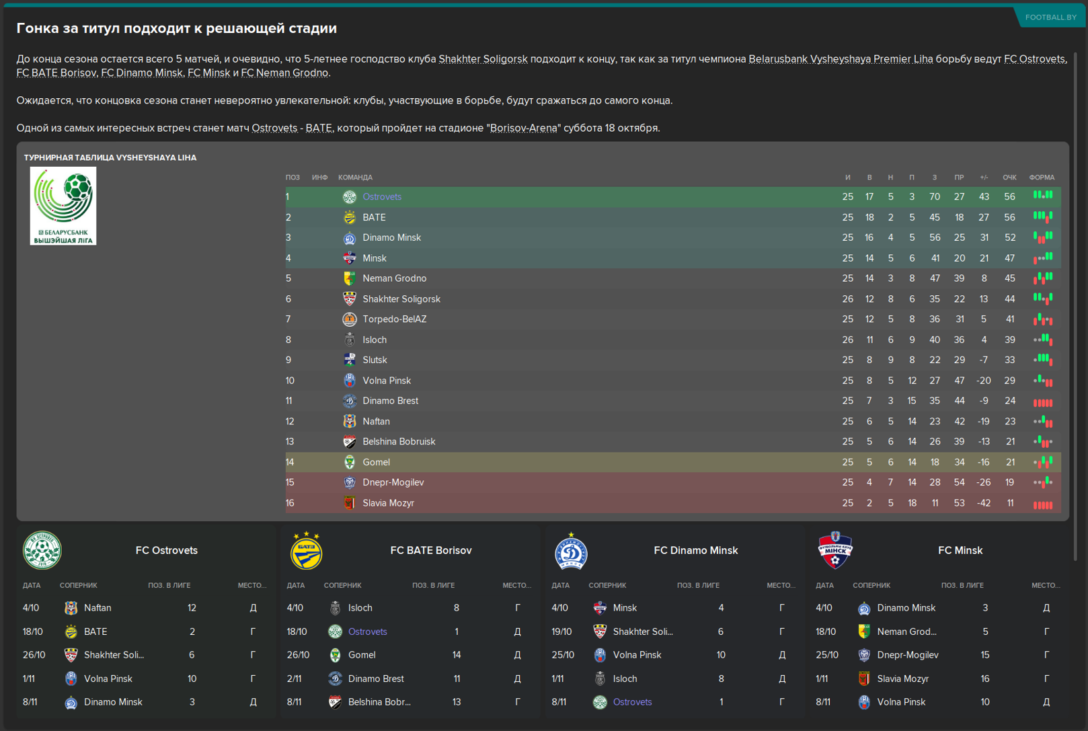The image size is (1088, 731).
Task: Click the large FC BATE Borisov logo
Action: point(306,550)
